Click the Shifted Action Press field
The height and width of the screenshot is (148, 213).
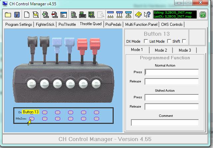click(171, 97)
